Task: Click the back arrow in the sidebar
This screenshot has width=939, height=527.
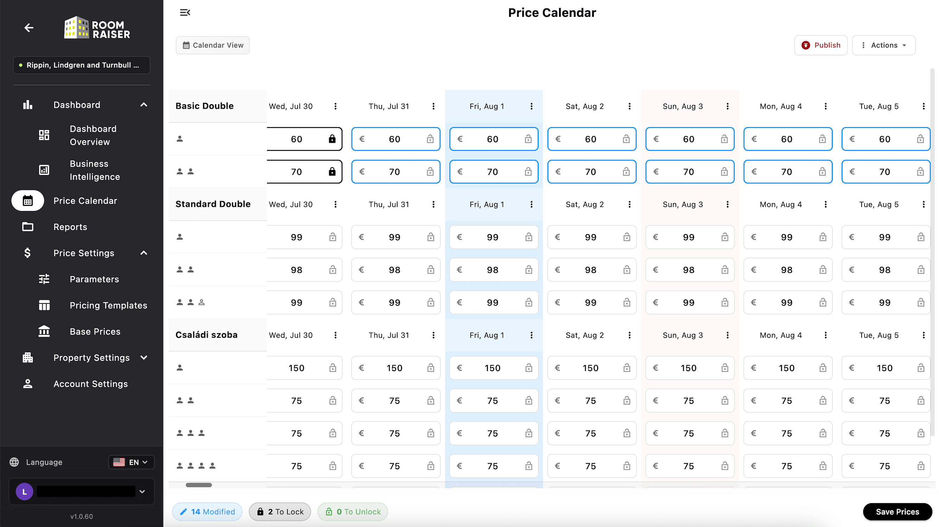Action: [29, 28]
